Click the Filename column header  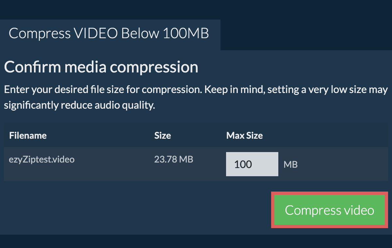tap(28, 135)
